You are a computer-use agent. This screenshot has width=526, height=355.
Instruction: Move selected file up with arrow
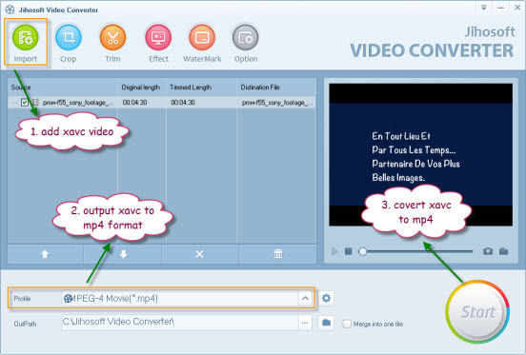click(x=45, y=254)
